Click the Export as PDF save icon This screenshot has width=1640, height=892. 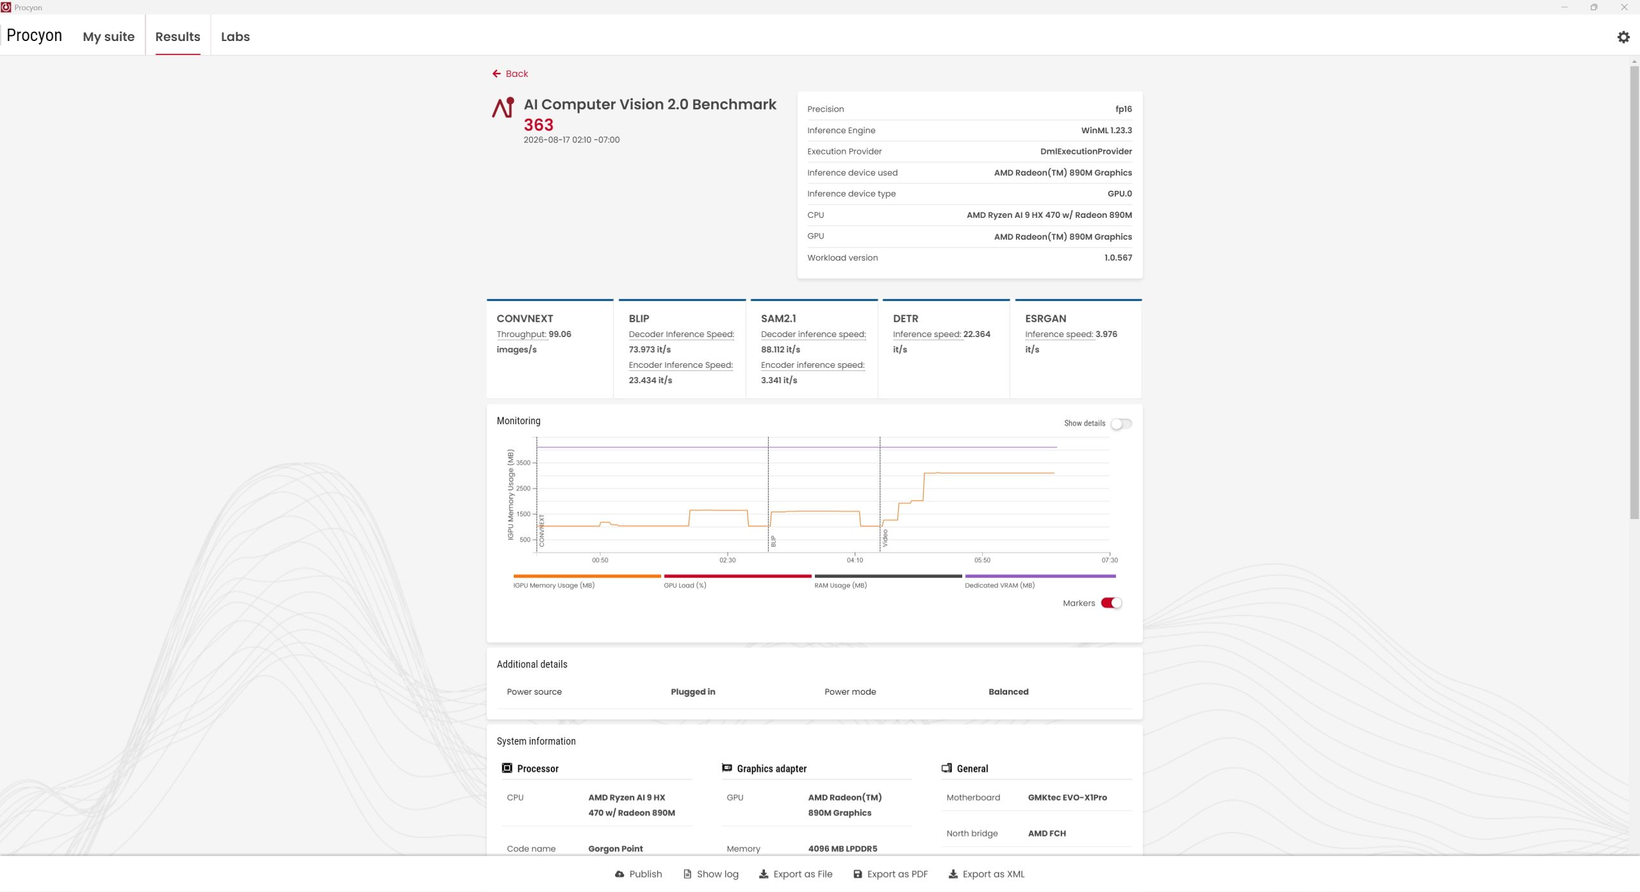[x=857, y=874]
